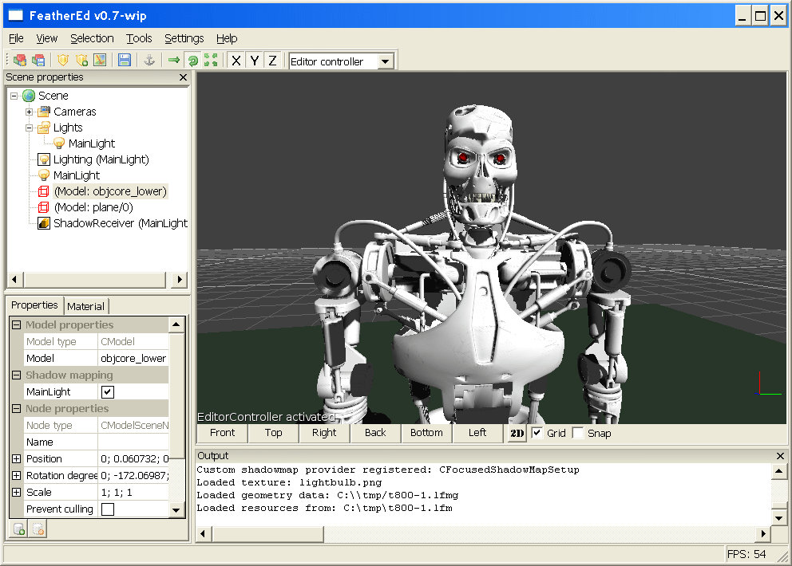Screen dimensions: 792x566
Task: Turn off the Grid checkbox
Action: (537, 433)
